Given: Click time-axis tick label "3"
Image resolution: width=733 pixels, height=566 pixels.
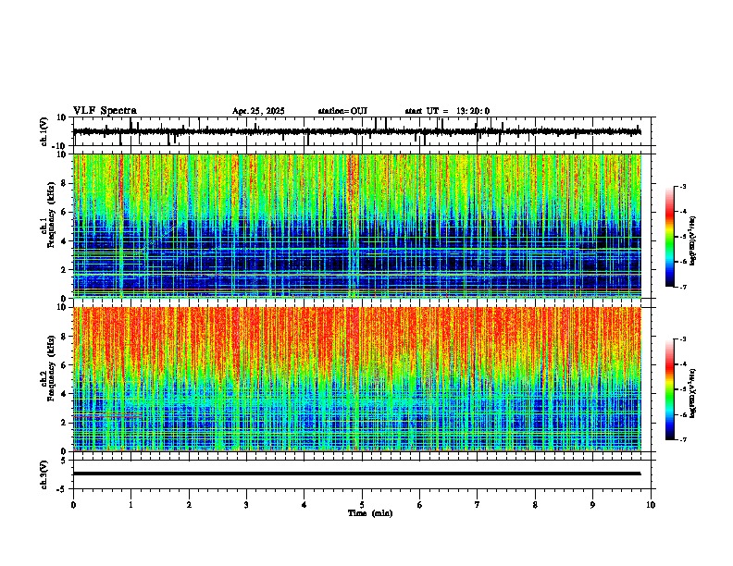Looking at the screenshot, I should click(246, 505).
